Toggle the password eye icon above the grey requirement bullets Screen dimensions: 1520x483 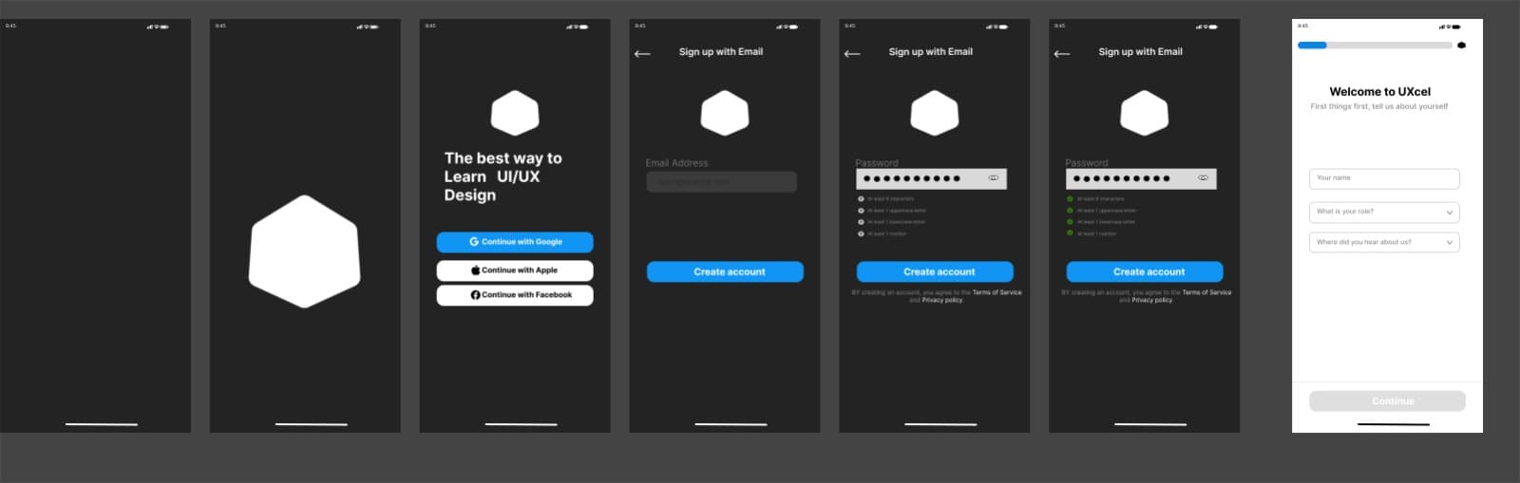tap(994, 178)
